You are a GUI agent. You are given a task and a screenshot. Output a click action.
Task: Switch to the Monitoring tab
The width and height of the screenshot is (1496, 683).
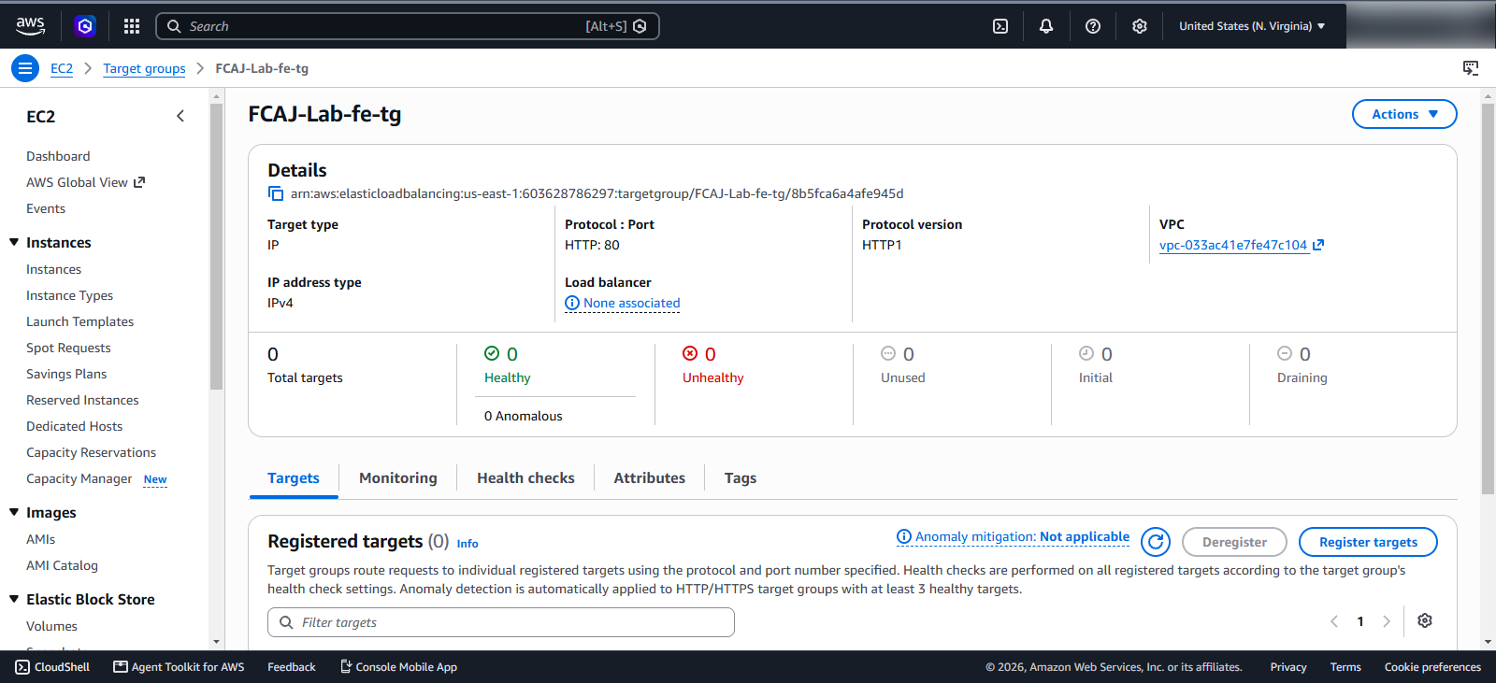[x=397, y=477]
